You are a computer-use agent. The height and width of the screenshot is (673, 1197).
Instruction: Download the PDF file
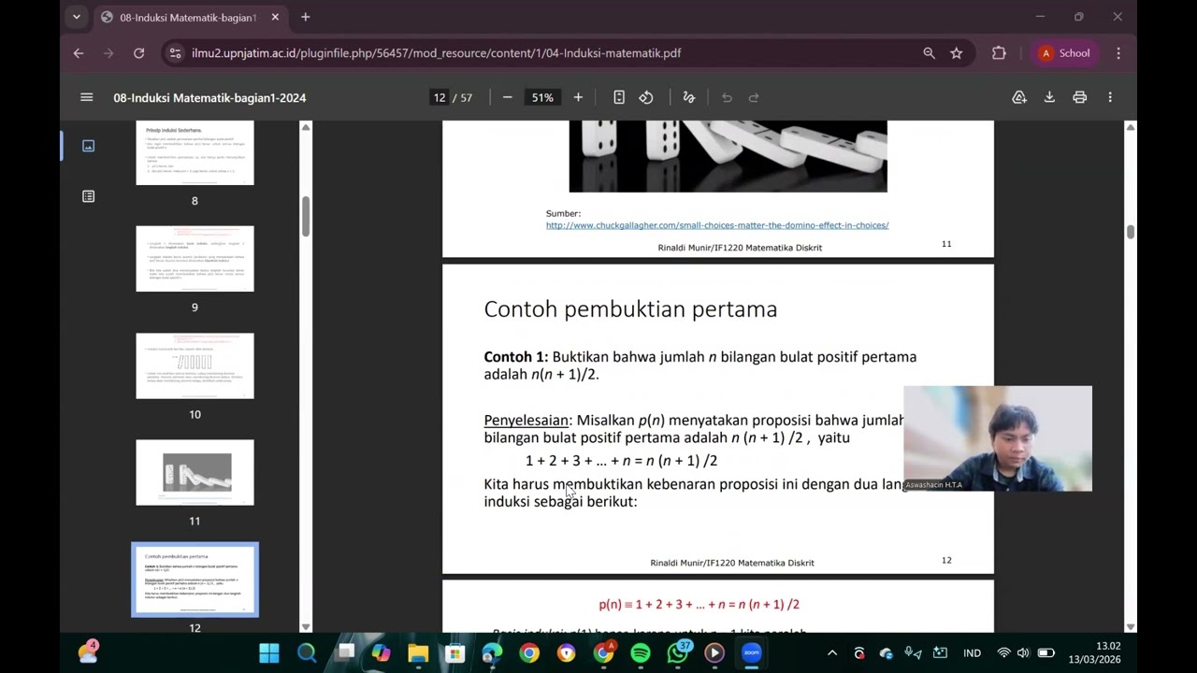click(x=1049, y=97)
